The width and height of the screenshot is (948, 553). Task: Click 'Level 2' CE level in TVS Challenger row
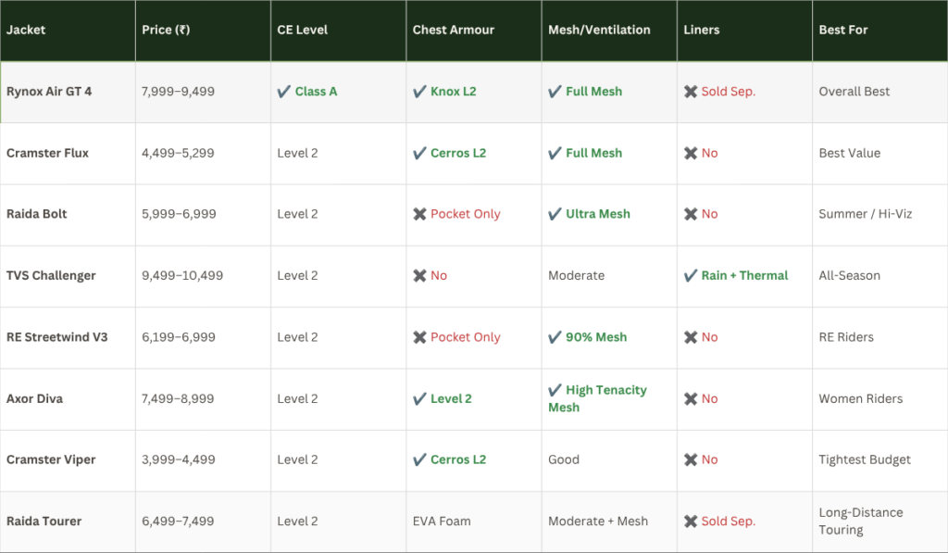[297, 275]
